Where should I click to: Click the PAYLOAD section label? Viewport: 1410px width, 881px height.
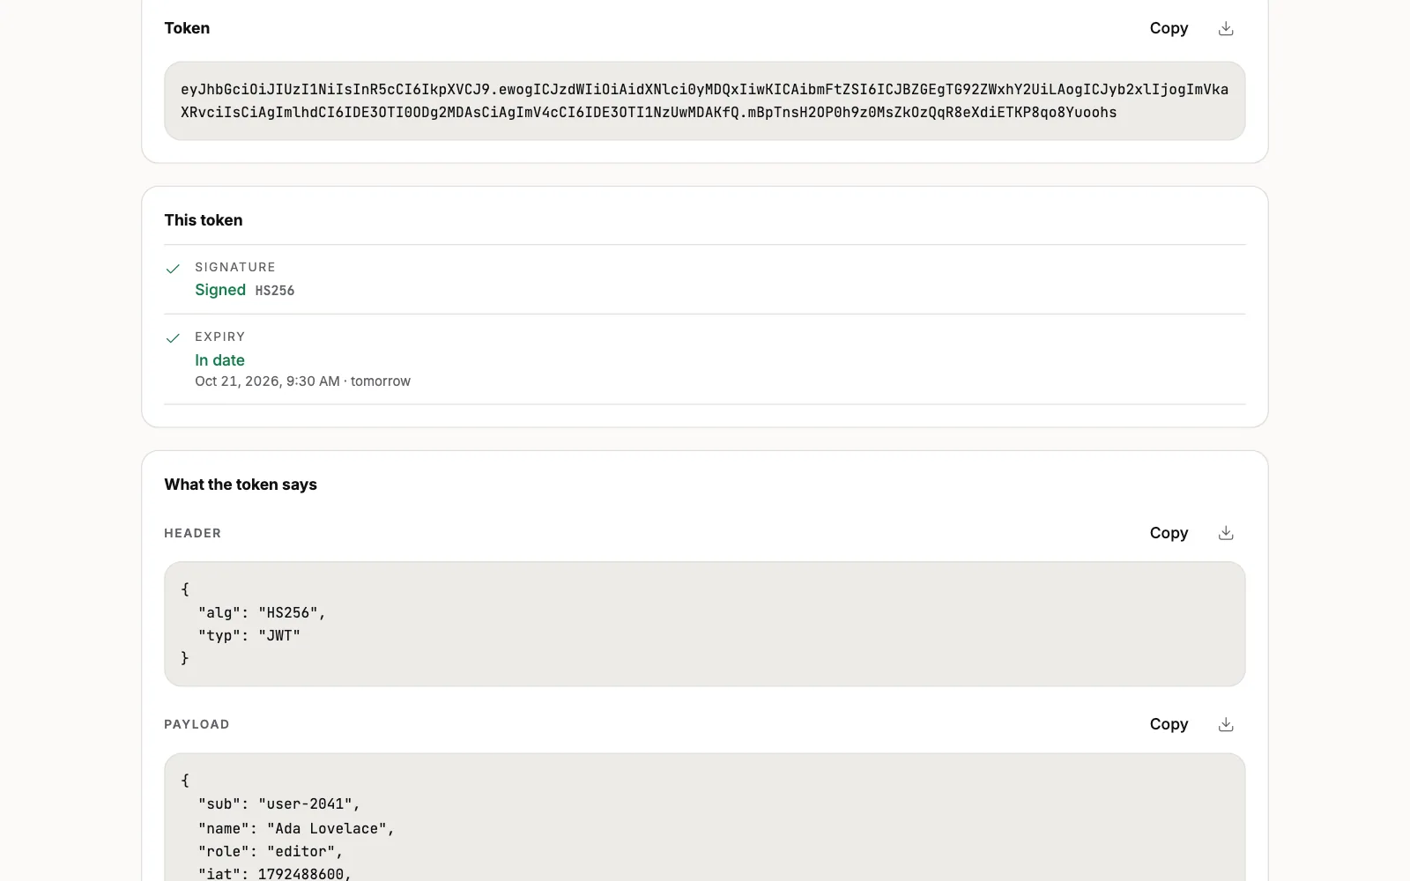tap(197, 724)
